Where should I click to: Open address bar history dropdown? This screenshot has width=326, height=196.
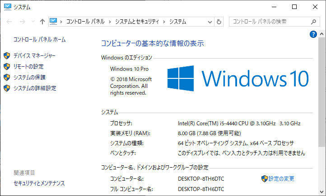210,22
